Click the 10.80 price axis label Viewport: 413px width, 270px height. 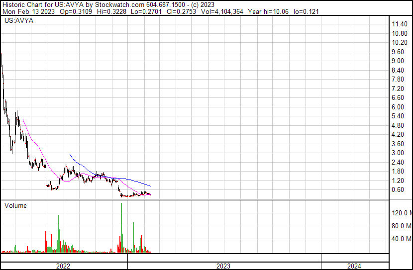pos(400,33)
